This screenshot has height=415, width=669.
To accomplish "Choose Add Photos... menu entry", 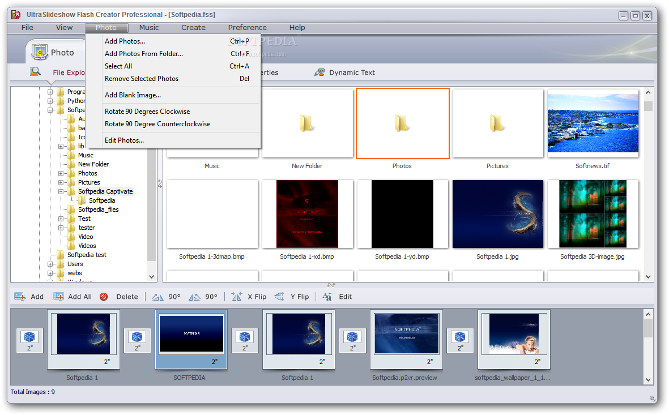I will pyautogui.click(x=173, y=41).
